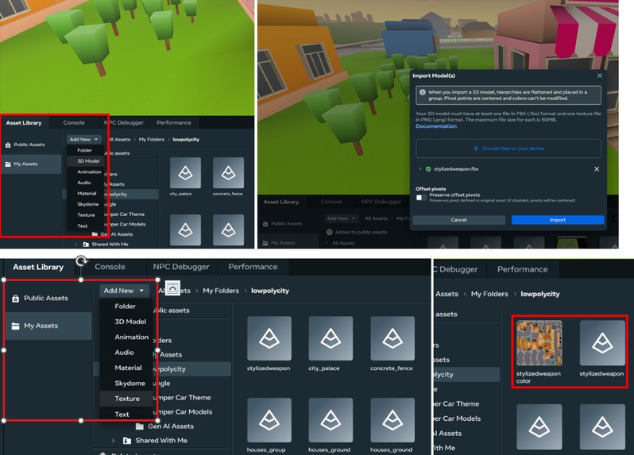
Task: Choose the highlighted Texture entry in the enlarged Add New menu
Action: click(127, 399)
